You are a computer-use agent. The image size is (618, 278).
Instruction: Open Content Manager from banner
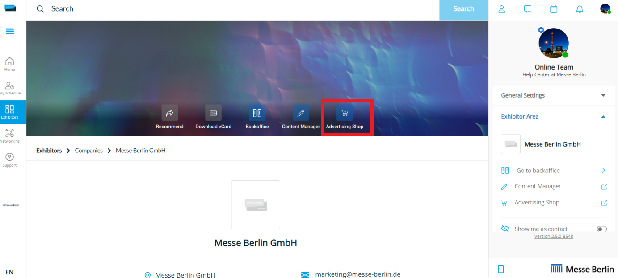[x=301, y=113]
